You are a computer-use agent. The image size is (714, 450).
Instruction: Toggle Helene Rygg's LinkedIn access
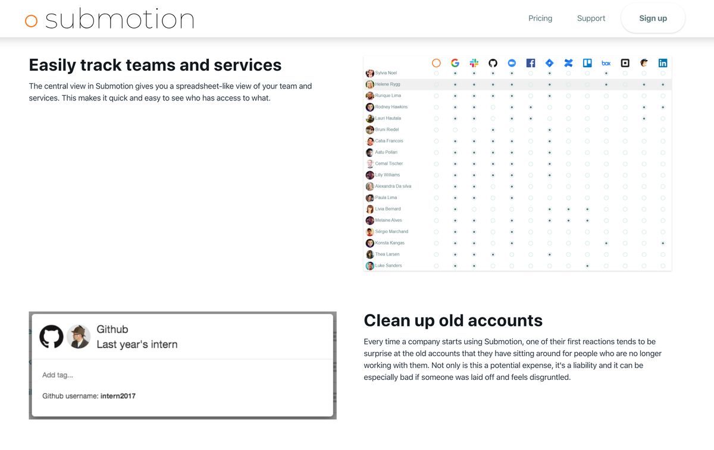pos(663,84)
